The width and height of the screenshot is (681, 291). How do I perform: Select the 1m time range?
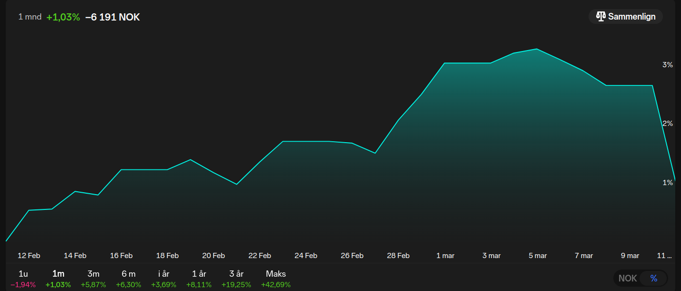[58, 279]
